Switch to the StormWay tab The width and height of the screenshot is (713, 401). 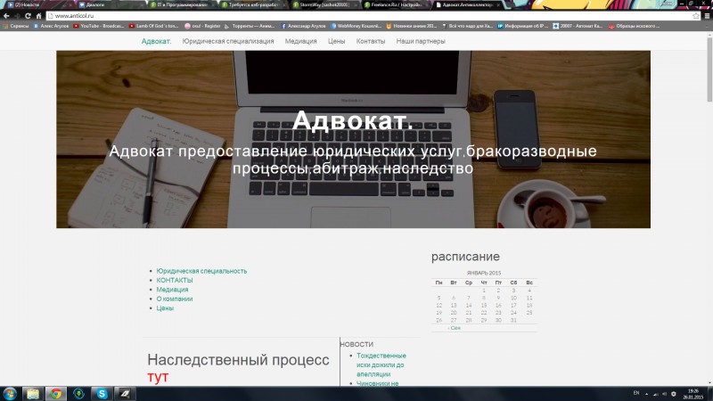click(x=324, y=4)
